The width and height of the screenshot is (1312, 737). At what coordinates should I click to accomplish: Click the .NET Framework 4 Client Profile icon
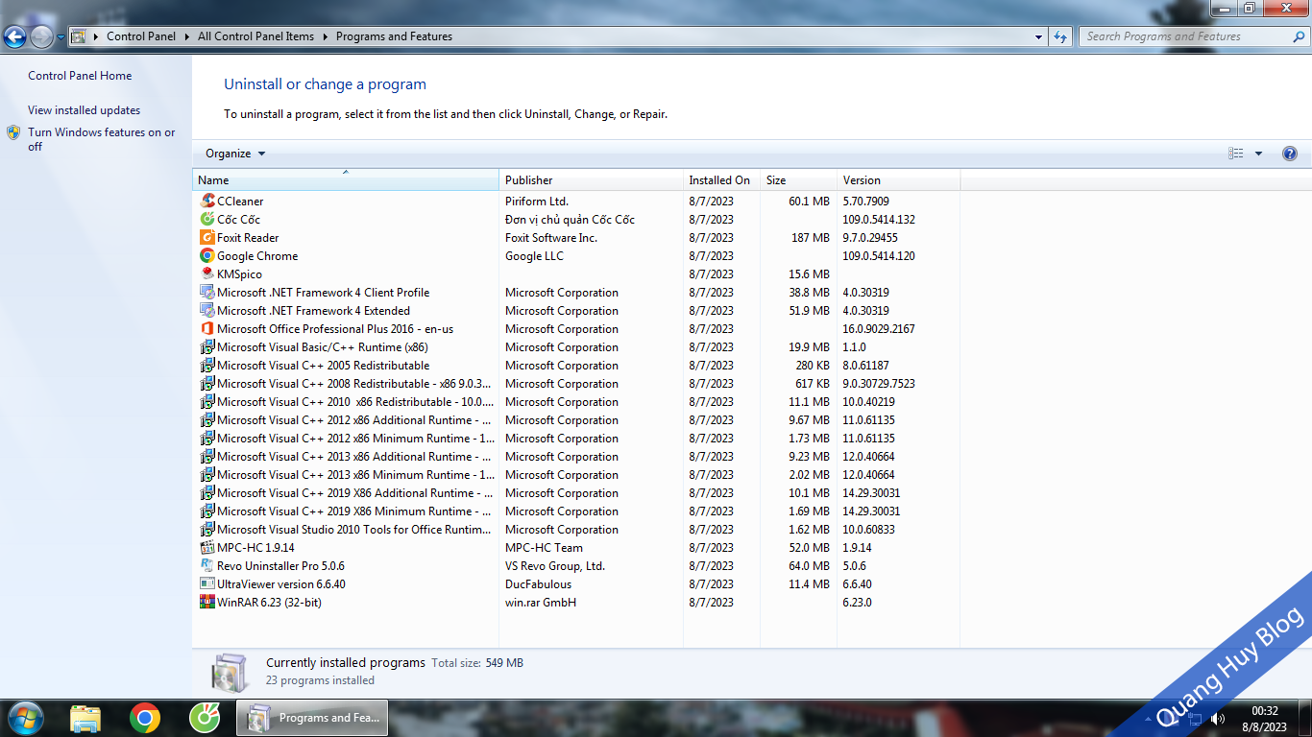coord(207,293)
